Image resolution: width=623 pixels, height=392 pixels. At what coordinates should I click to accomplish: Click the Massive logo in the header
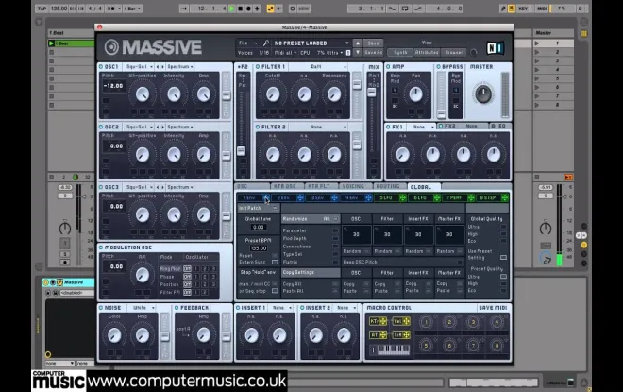pyautogui.click(x=153, y=47)
